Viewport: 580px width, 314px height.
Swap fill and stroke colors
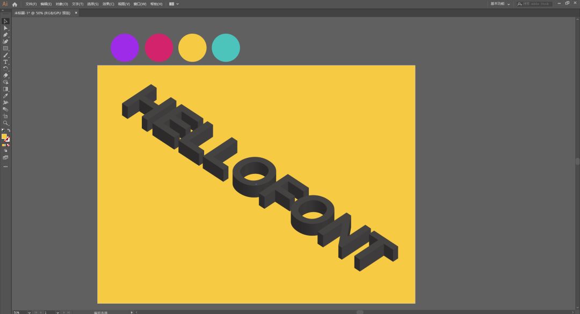pyautogui.click(x=9, y=130)
